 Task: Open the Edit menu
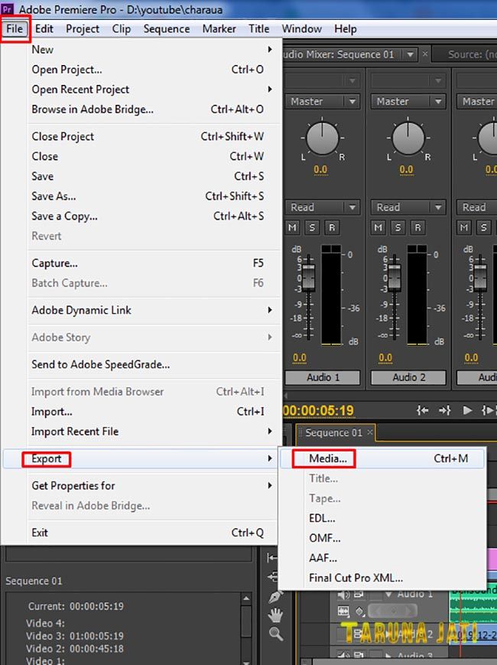coord(44,28)
